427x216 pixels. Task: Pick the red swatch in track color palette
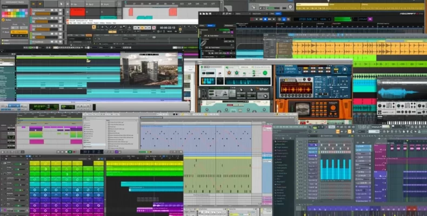(x=5, y=13)
